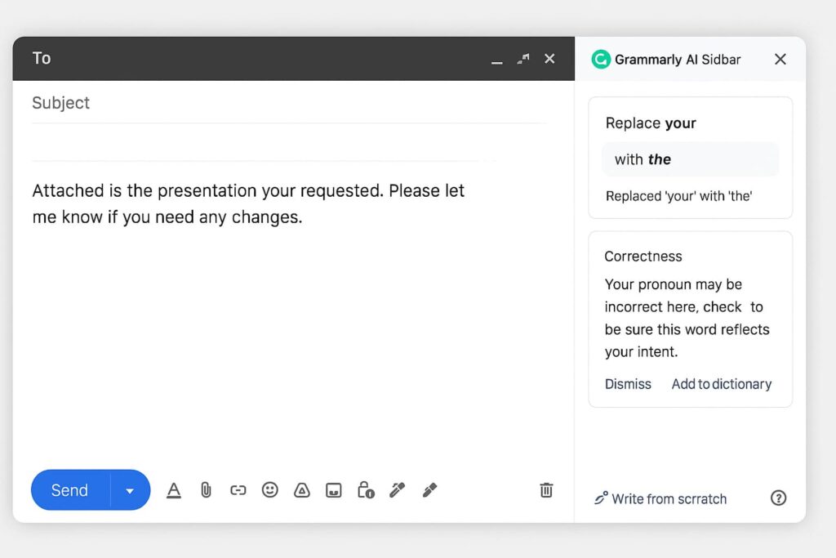The image size is (836, 558).
Task: Dismiss the Correctness suggestion
Action: click(628, 384)
